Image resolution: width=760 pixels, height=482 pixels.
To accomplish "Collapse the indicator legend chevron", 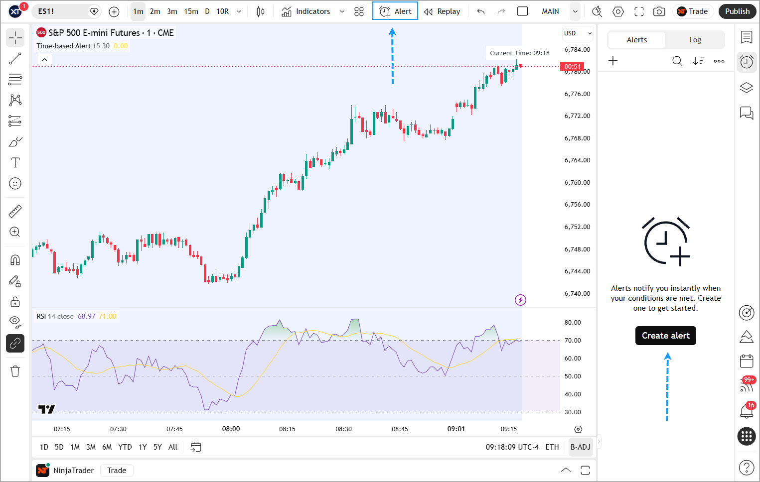I will (x=44, y=60).
